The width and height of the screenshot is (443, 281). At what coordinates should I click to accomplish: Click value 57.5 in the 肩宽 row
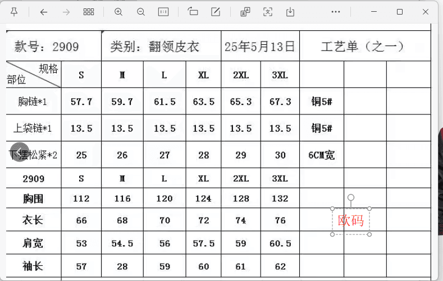click(x=204, y=243)
